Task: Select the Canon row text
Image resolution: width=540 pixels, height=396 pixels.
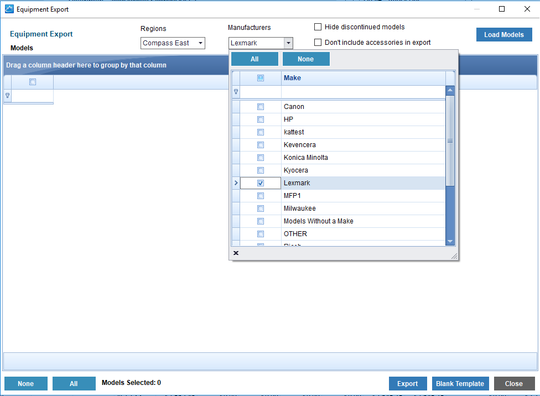Action: click(x=294, y=107)
